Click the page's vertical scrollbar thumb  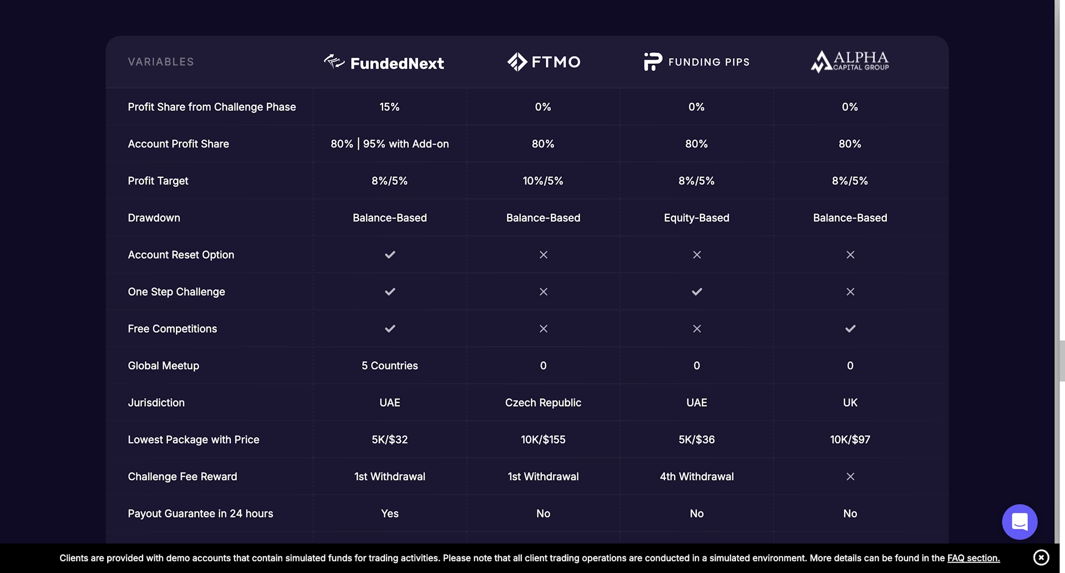point(1062,361)
